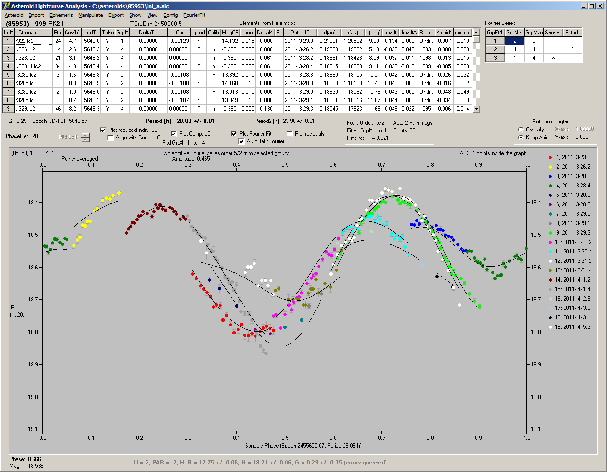Image resolution: width=607 pixels, height=472 pixels.
Task: Click highlighted GrpMin cell with value 2
Action: pyautogui.click(x=515, y=41)
